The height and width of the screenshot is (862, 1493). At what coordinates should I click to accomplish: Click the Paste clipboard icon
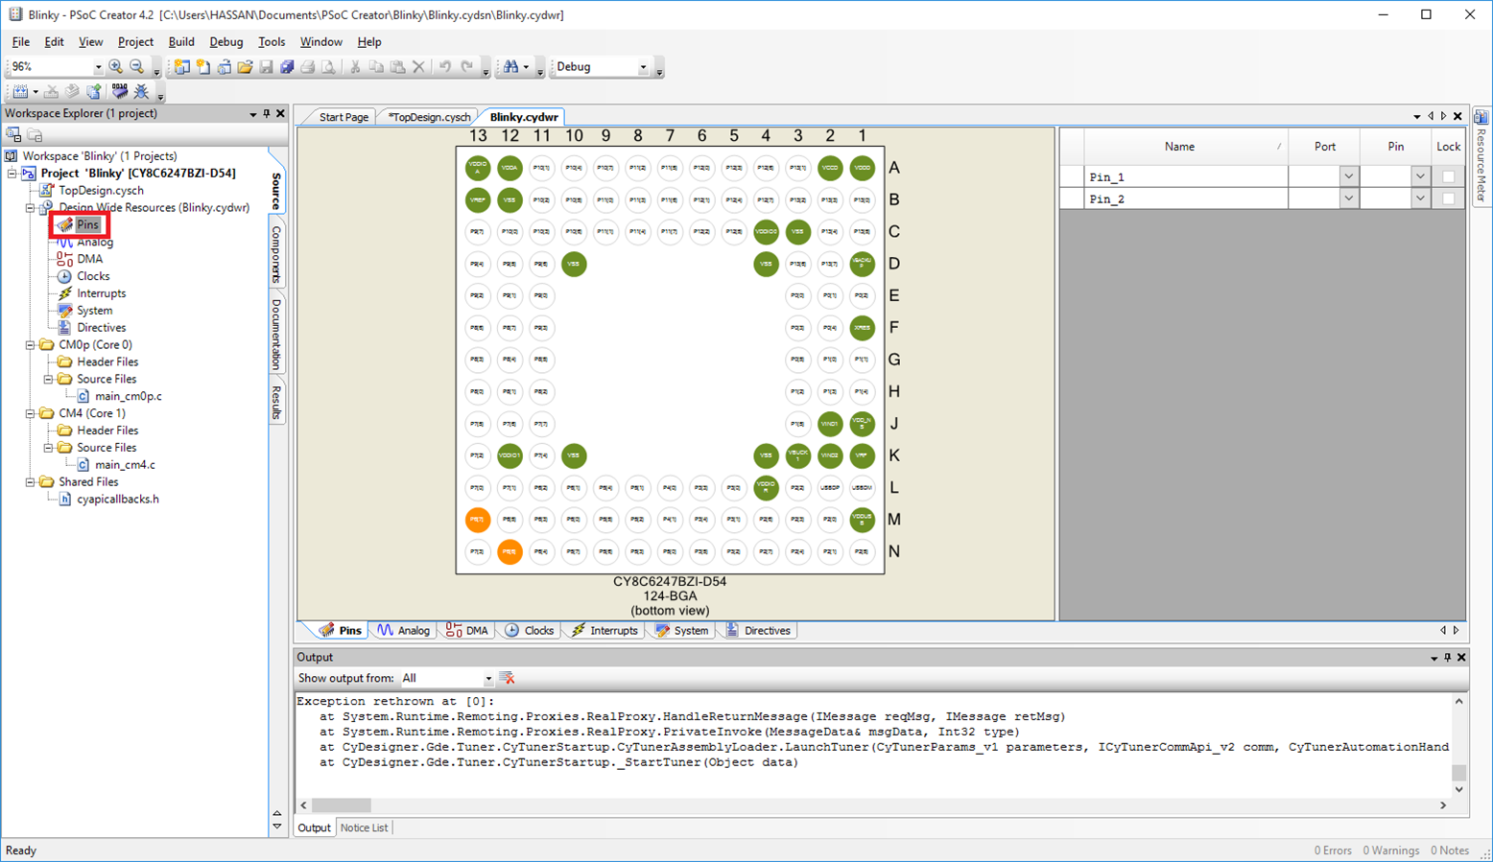[397, 67]
